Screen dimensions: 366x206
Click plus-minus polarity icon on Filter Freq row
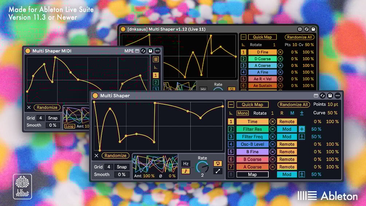302,137
